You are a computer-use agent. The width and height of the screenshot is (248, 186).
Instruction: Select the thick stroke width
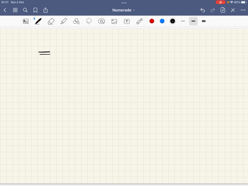tap(204, 21)
